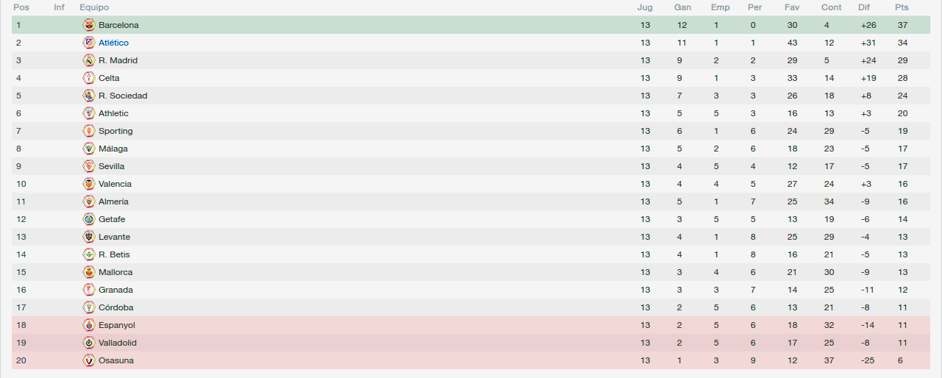Click the Mallorca club crest icon
This screenshot has width=942, height=378.
pyautogui.click(x=89, y=272)
